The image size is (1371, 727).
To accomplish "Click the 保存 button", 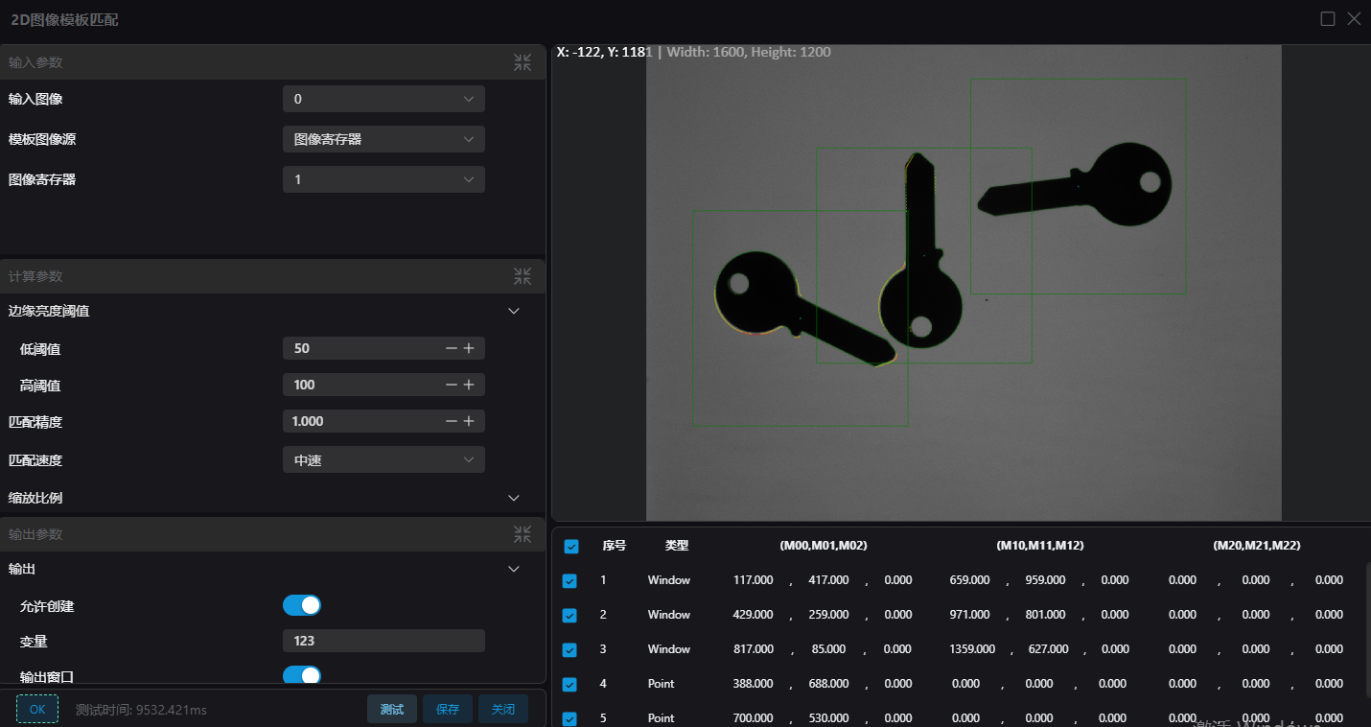I will point(448,709).
